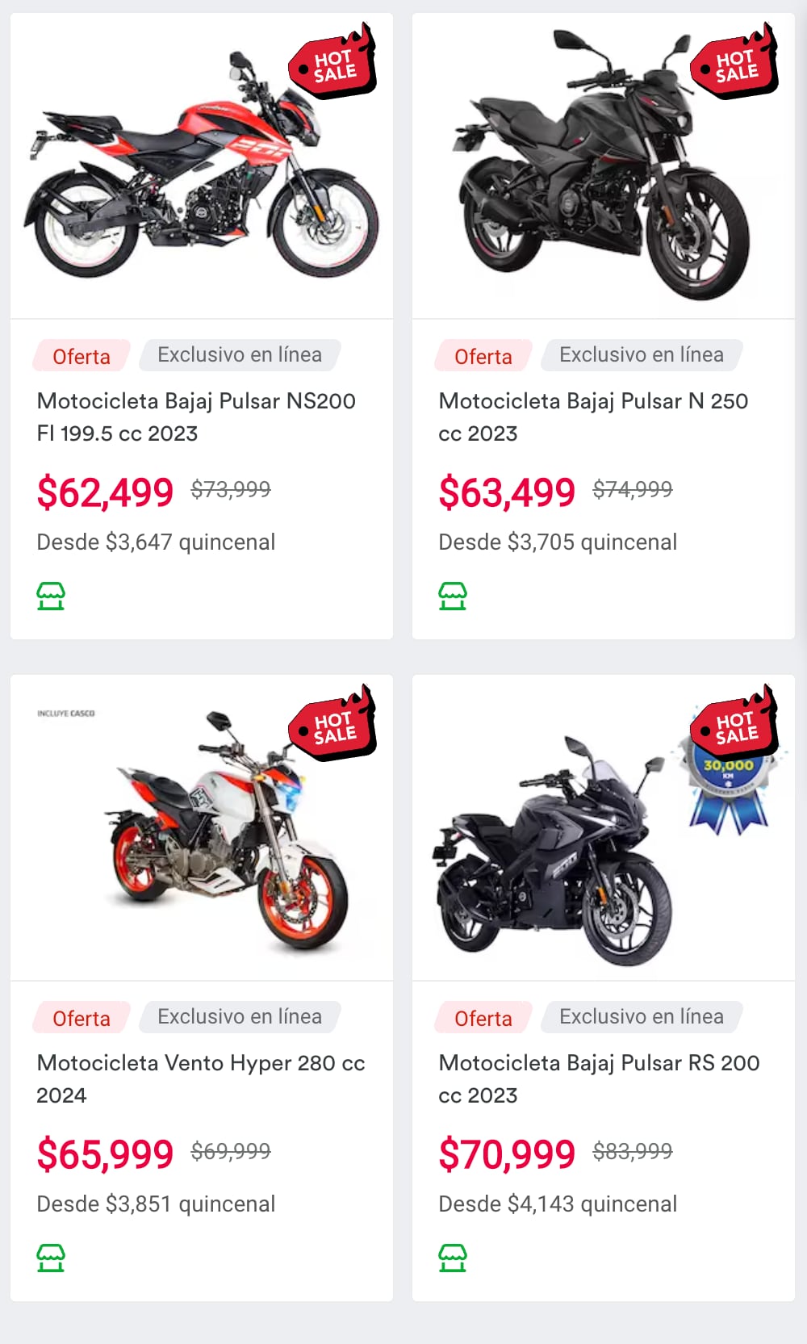Click Exclusivo en línea tag on Pulsar RS 200
This screenshot has width=807, height=1344.
coord(642,1016)
